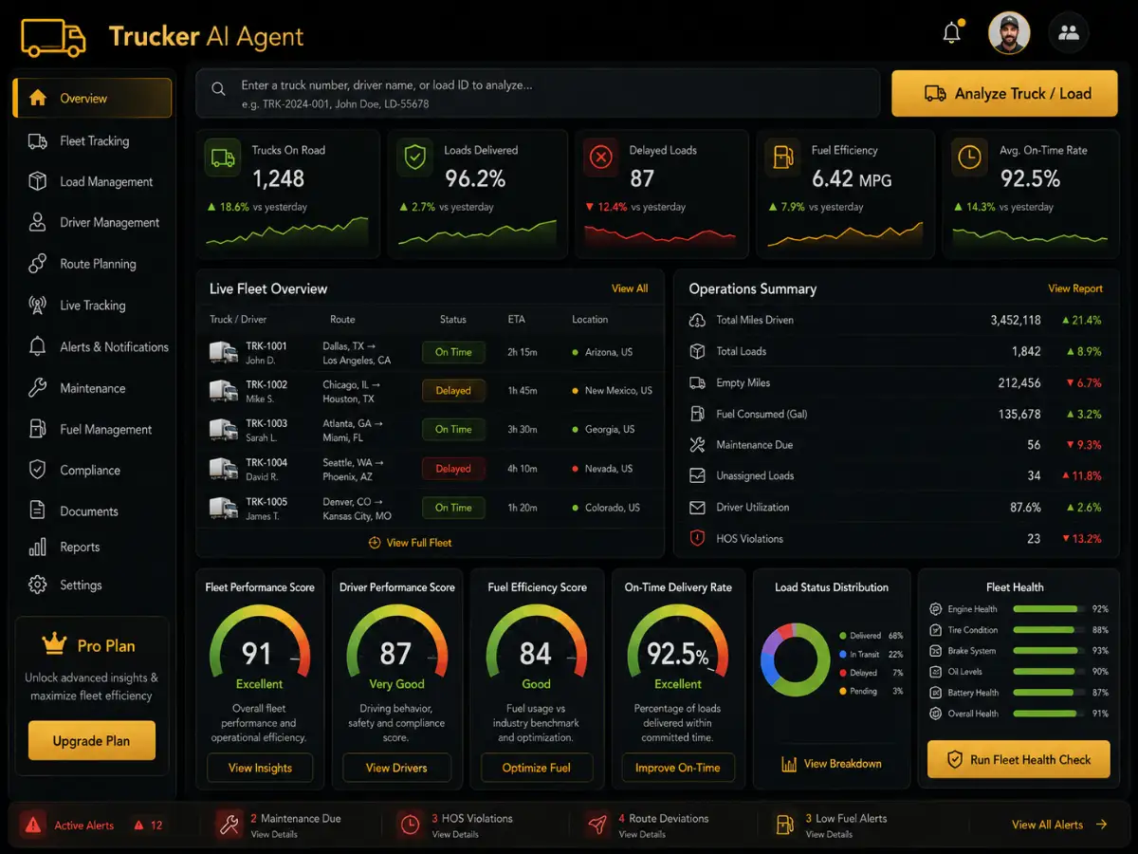Screen dimensions: 1138x854
Task: Click On Time status for TRK-1005
Action: [453, 508]
